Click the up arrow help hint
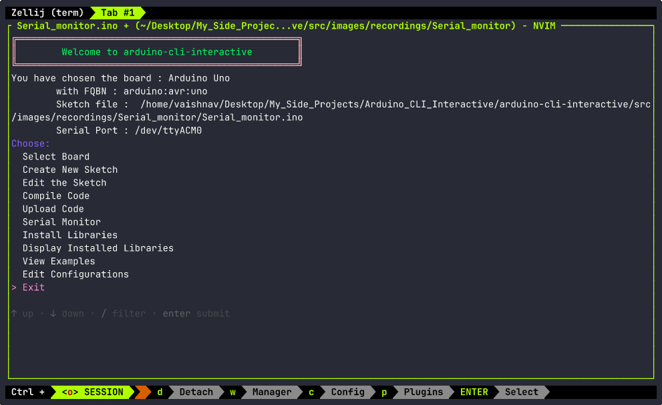This screenshot has height=405, width=662. pyautogui.click(x=22, y=314)
